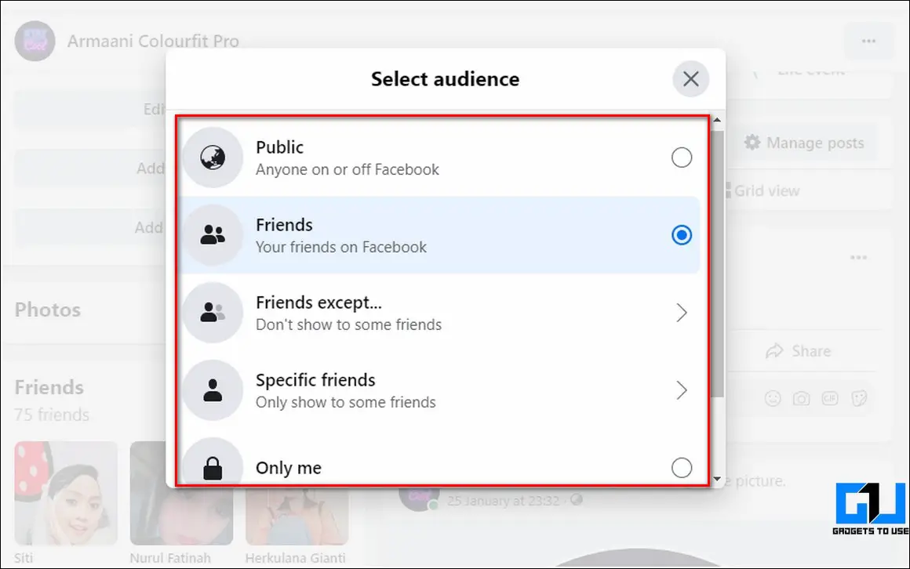Click the scrollbar down arrow in dialog
Screen dimensions: 910x569
click(717, 479)
